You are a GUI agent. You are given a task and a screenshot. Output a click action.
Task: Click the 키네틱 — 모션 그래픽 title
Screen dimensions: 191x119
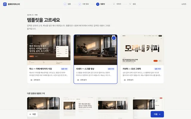(x=132, y=69)
